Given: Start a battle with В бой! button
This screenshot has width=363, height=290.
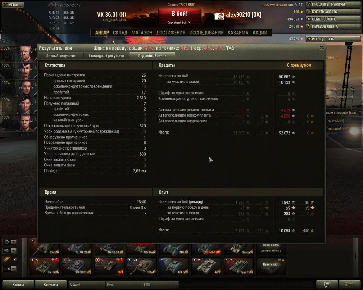Looking at the screenshot, I should 180,14.
